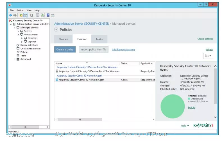Screen dimensions: 222x141
Task: Click the Endpoint Security policy row icon
Action: [57, 71]
